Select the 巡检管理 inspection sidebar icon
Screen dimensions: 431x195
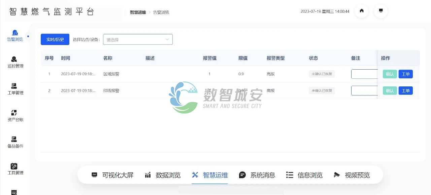pos(14,60)
